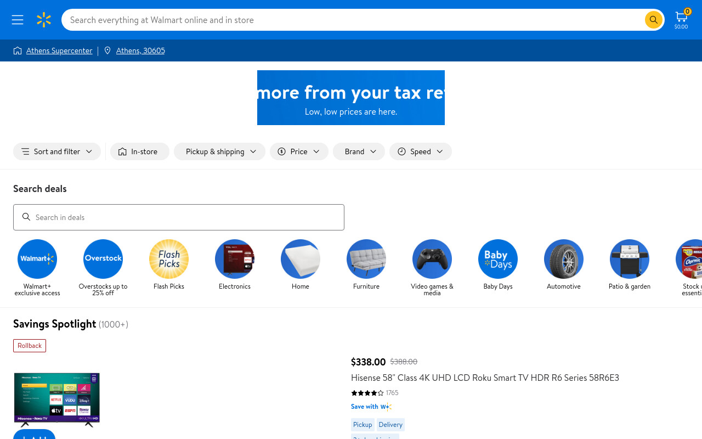Open the Furniture deals category
The image size is (702, 439).
coord(366,264)
